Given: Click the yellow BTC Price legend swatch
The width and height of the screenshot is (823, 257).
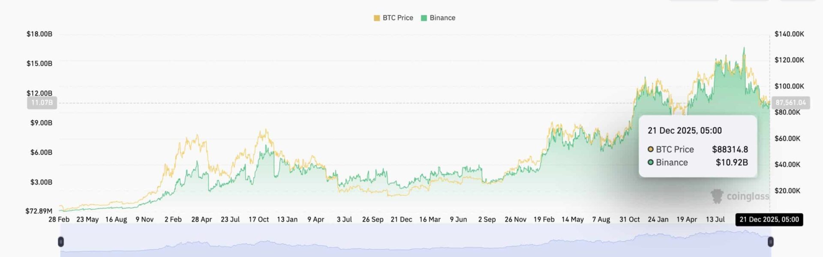Looking at the screenshot, I should [377, 18].
